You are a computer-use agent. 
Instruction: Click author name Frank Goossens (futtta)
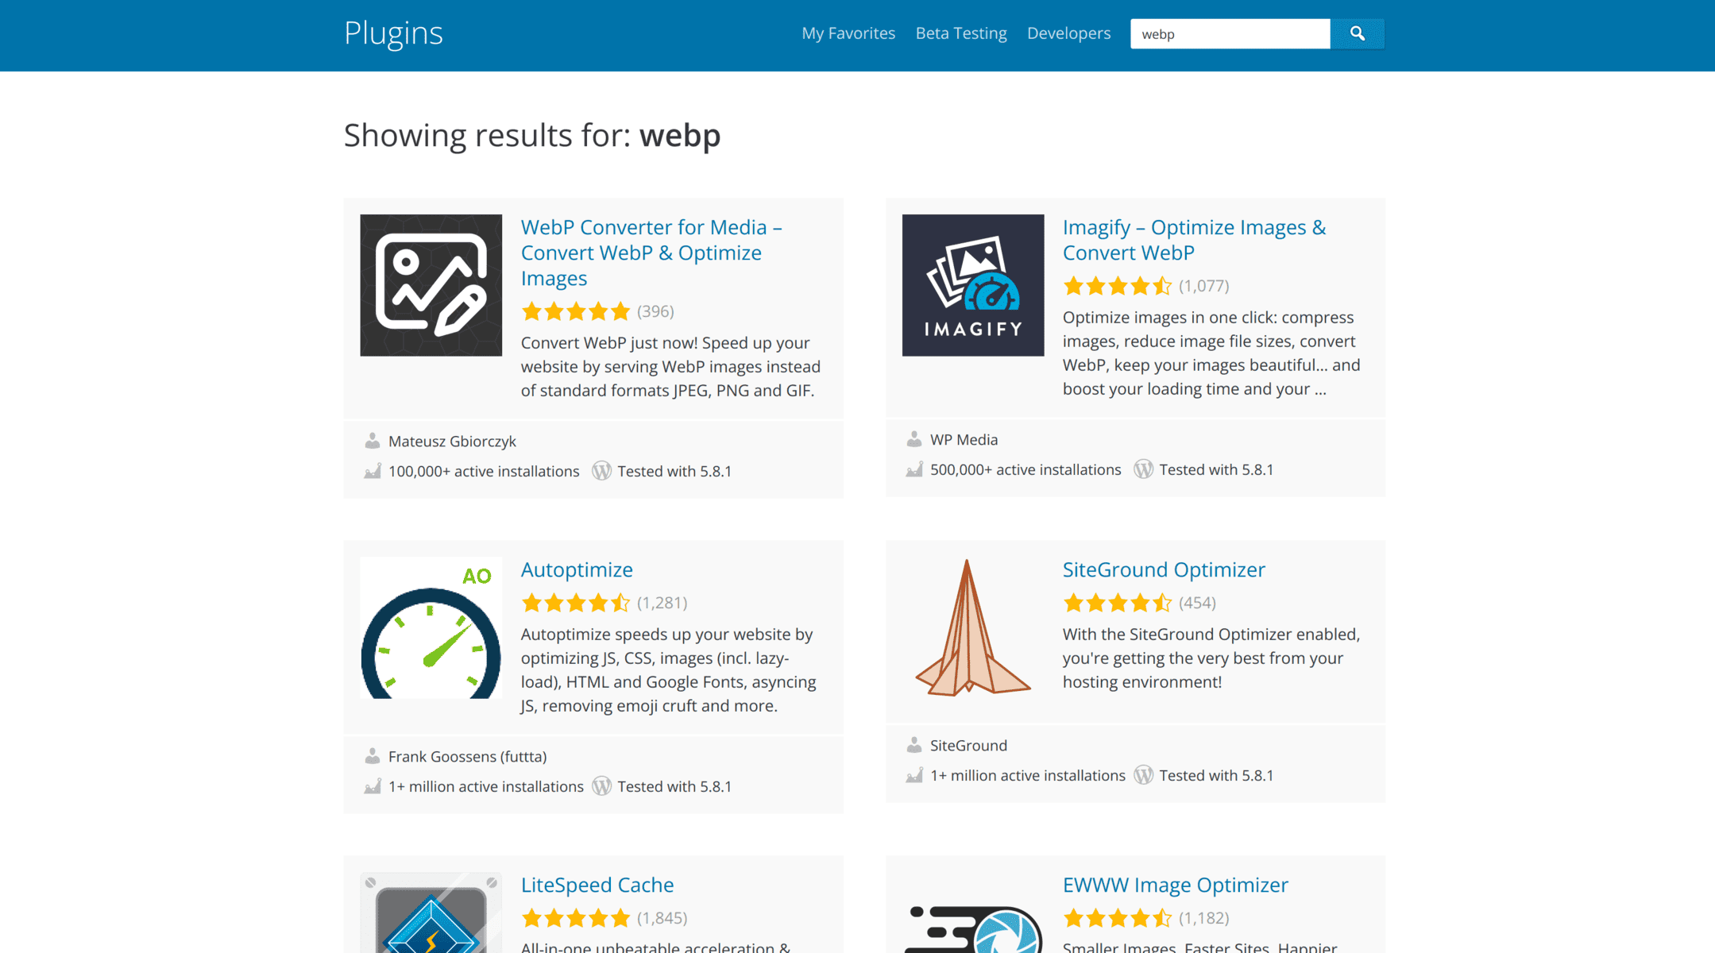[467, 756]
